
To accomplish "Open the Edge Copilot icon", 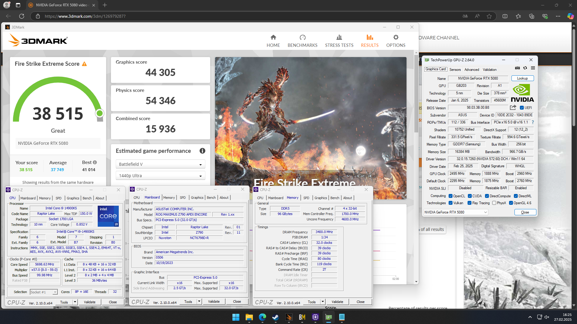I will tap(570, 16).
